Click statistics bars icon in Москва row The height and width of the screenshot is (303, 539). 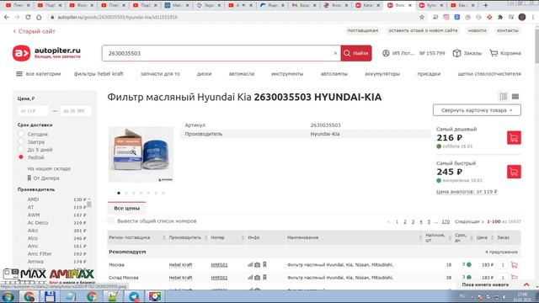[250, 264]
